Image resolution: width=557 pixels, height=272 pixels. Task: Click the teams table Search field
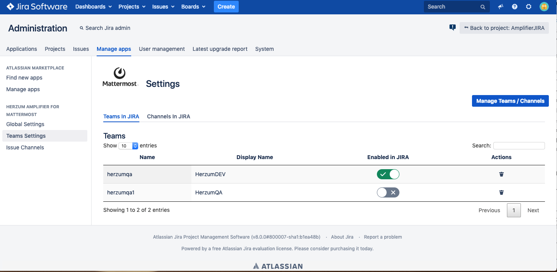(x=519, y=146)
